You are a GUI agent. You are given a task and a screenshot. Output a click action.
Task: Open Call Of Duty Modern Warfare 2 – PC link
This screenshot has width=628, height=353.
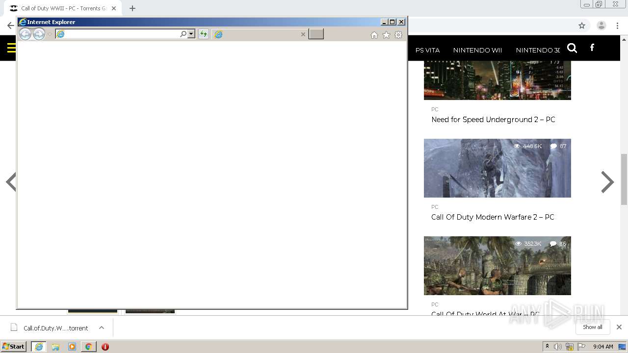click(x=493, y=217)
